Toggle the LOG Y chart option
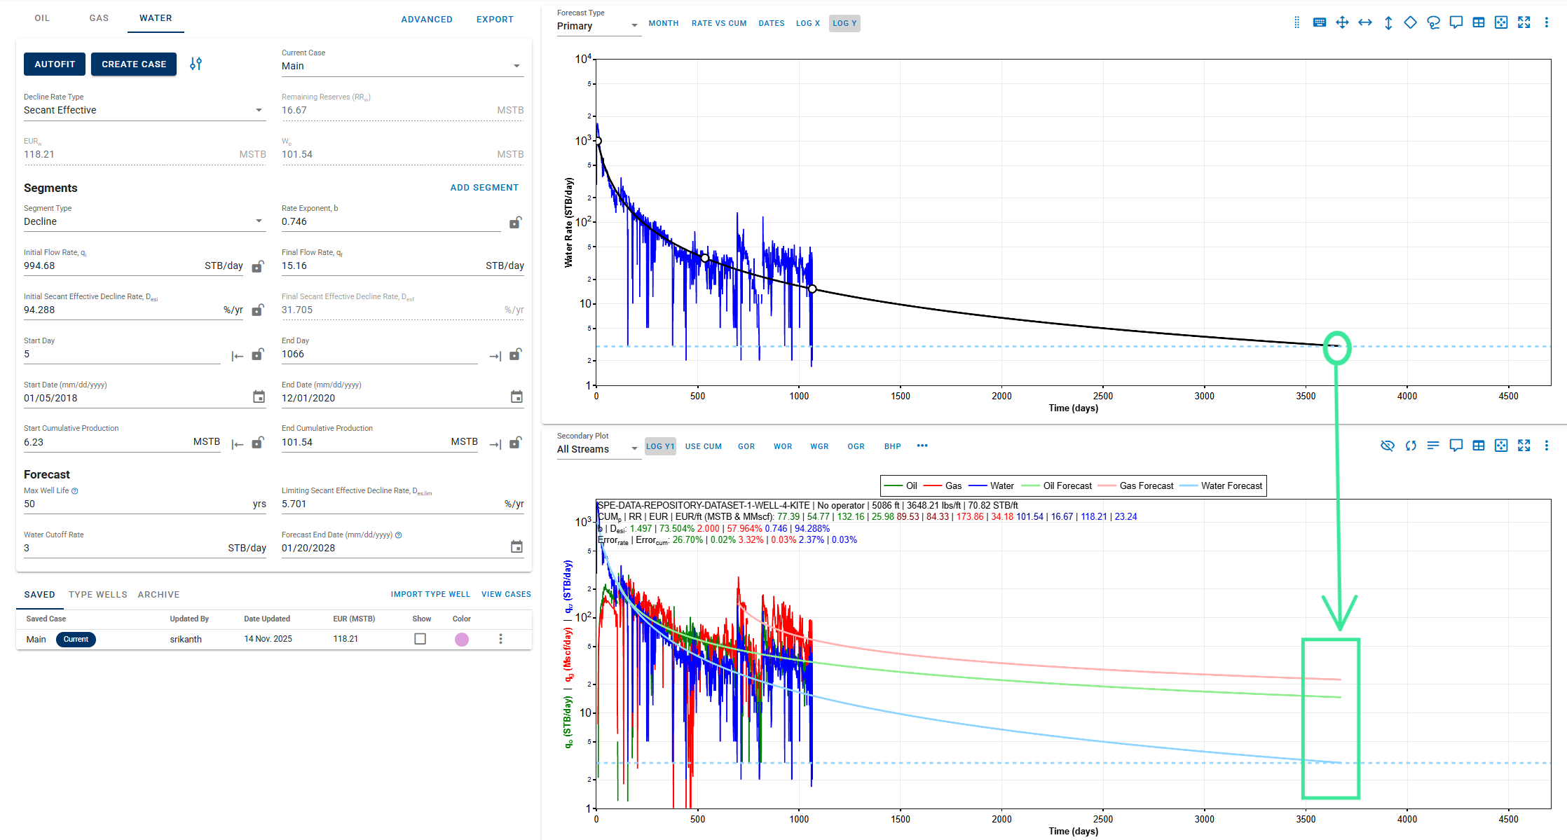 (844, 23)
